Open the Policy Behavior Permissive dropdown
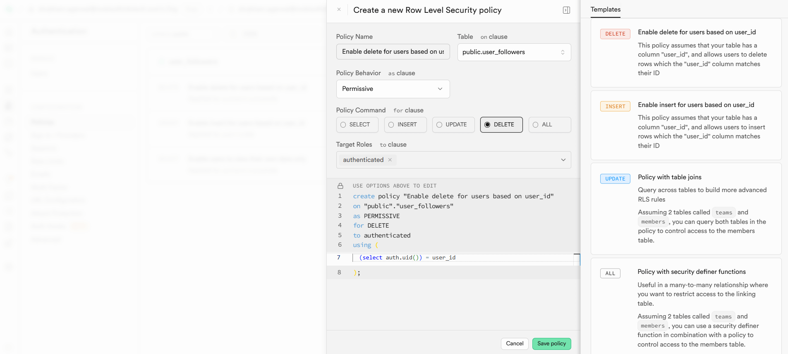788x354 pixels. click(x=393, y=89)
